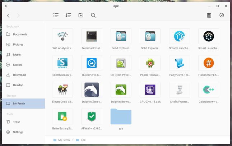Viewport: 232px width, 146px height.
Task: Open the search tool
Action: click(x=93, y=15)
